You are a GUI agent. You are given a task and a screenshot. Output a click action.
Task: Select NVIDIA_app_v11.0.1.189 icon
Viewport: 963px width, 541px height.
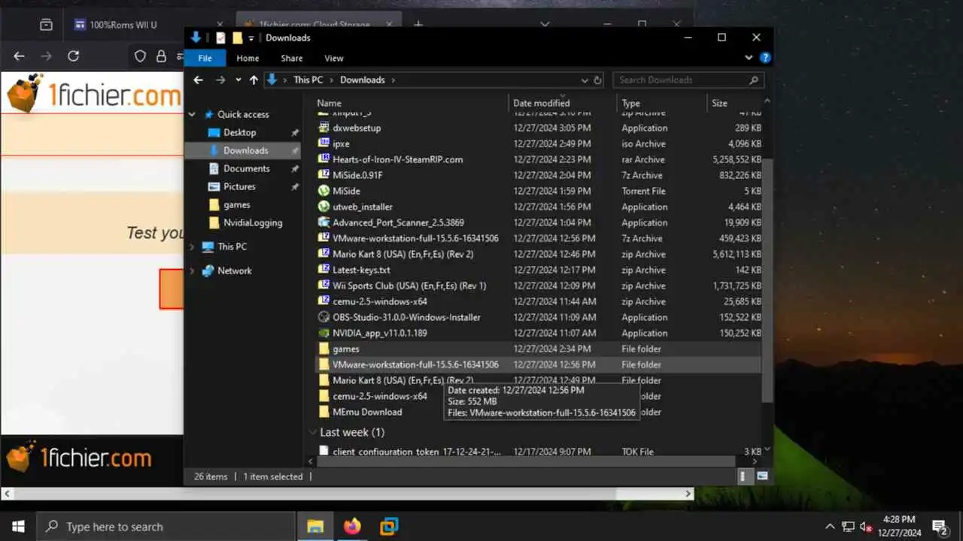(324, 333)
